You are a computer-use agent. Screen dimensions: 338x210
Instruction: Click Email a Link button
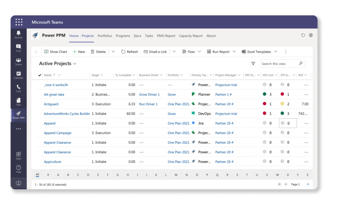[x=155, y=52]
